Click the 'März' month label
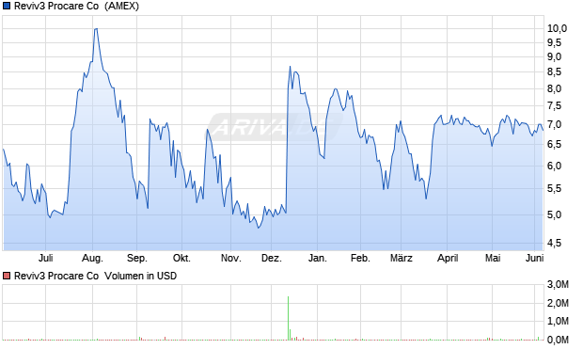This screenshot has height=349, width=583. pyautogui.click(x=402, y=258)
